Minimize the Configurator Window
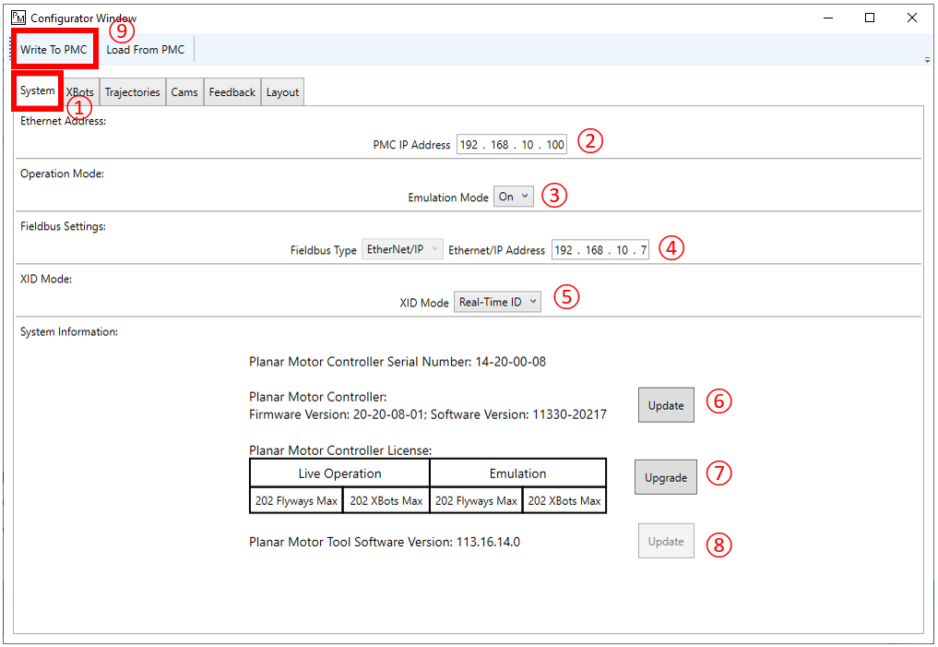The height and width of the screenshot is (647, 938). [827, 18]
